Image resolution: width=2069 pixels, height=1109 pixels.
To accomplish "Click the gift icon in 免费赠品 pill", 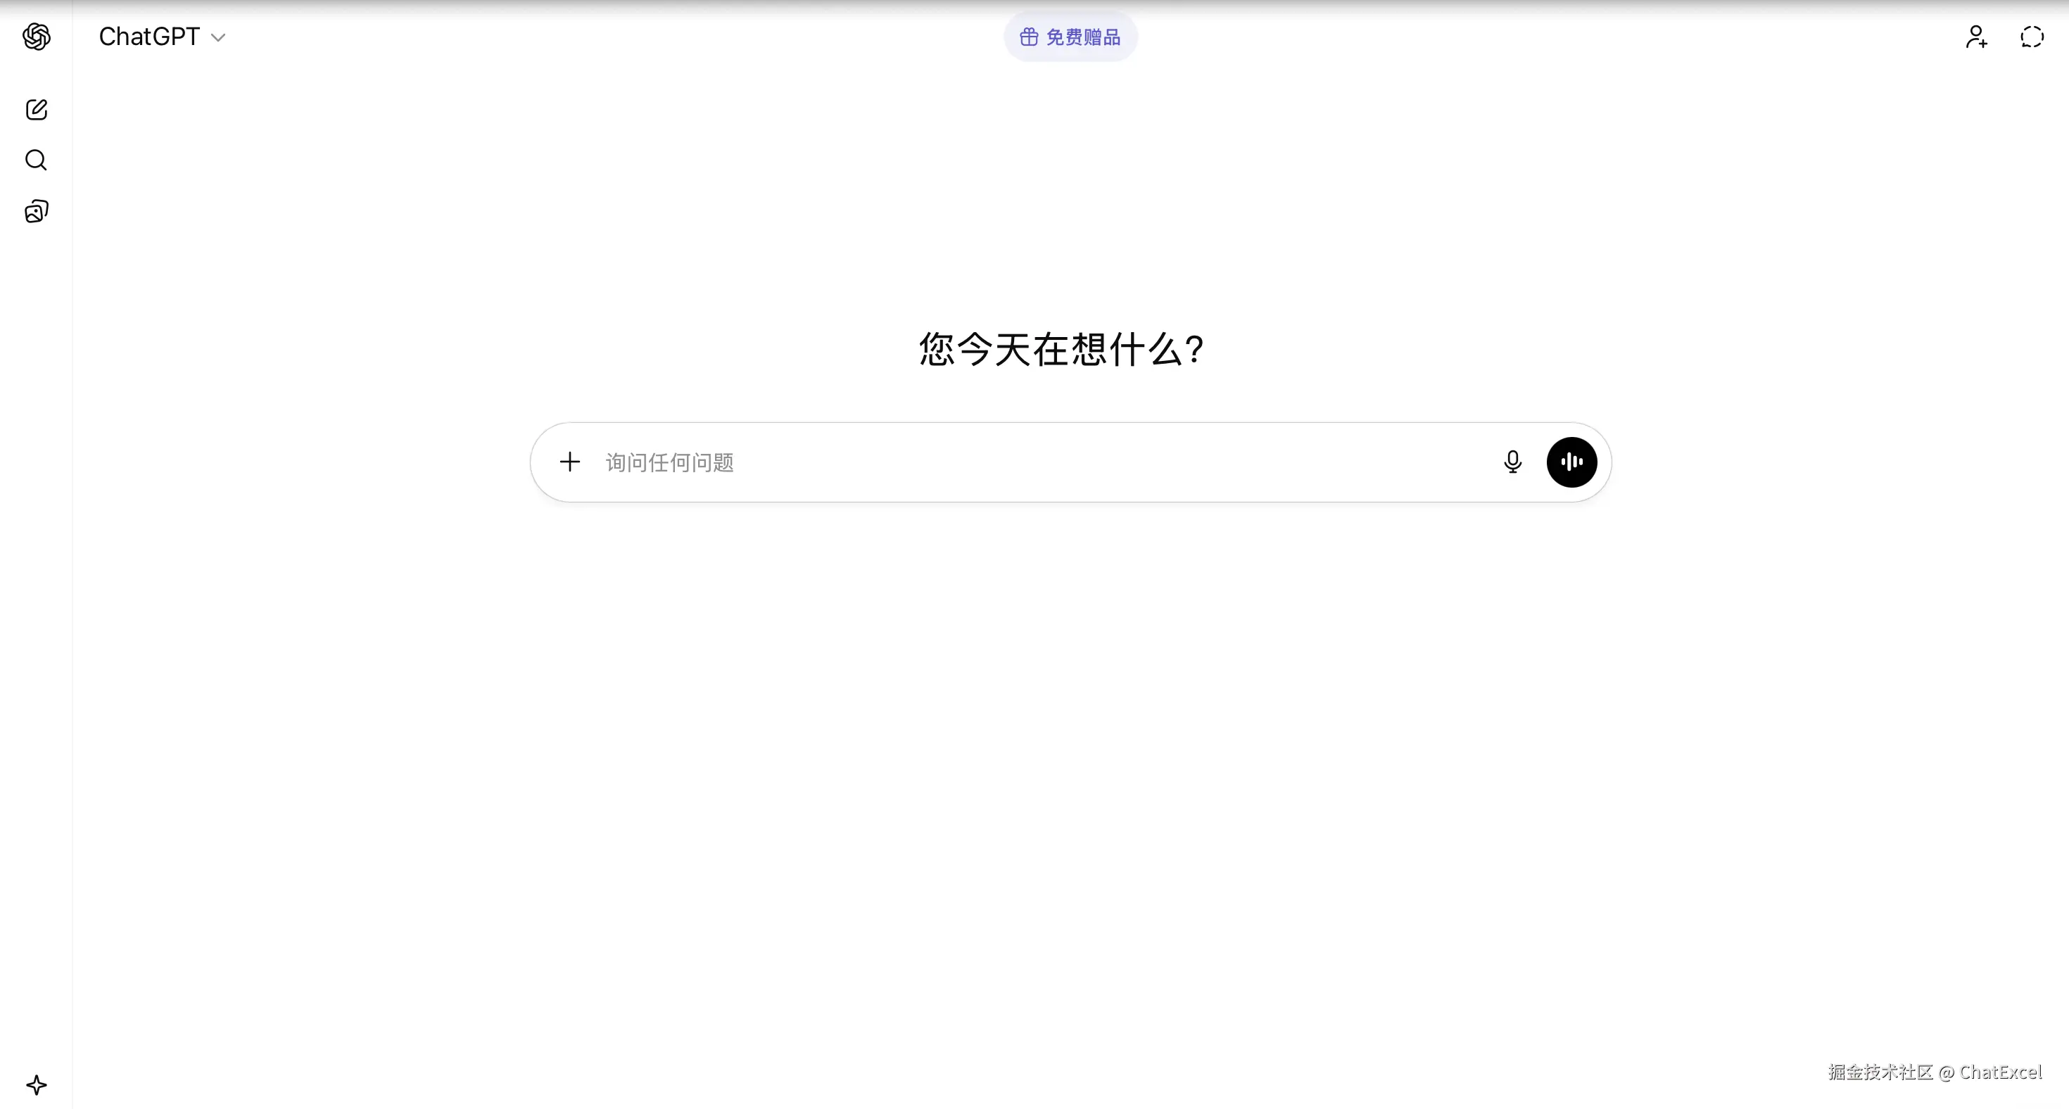I will pyautogui.click(x=1029, y=37).
